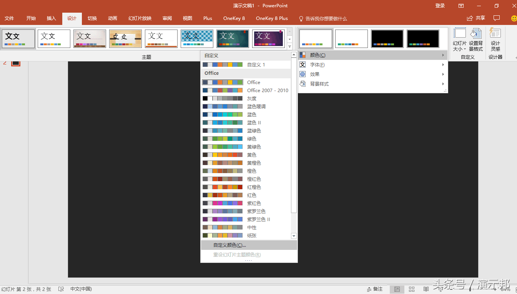Open Design Ideas (设计灵感)
The width and height of the screenshot is (517, 294).
pyautogui.click(x=495, y=40)
